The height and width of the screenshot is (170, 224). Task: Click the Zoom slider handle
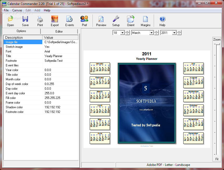pos(218,44)
